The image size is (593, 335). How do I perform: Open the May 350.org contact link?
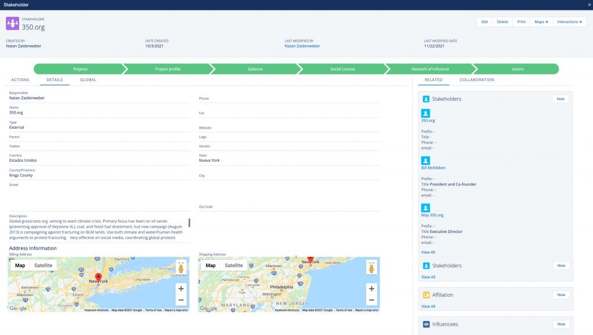point(432,216)
